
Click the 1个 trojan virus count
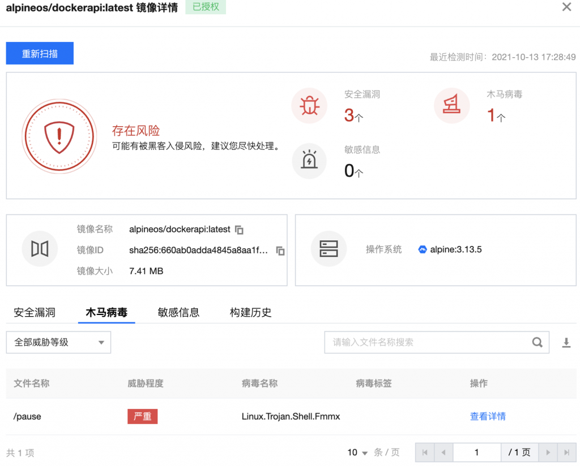pos(496,115)
